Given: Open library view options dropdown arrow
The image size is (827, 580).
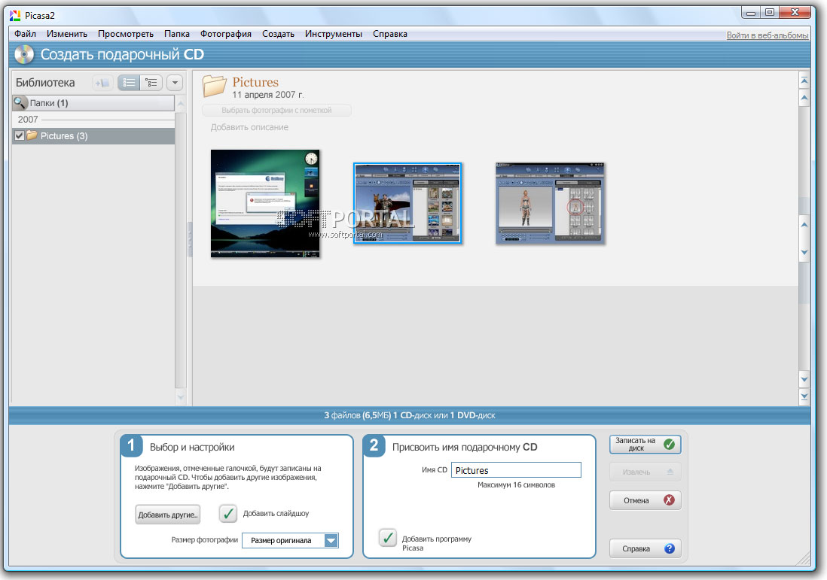Looking at the screenshot, I should 175,83.
